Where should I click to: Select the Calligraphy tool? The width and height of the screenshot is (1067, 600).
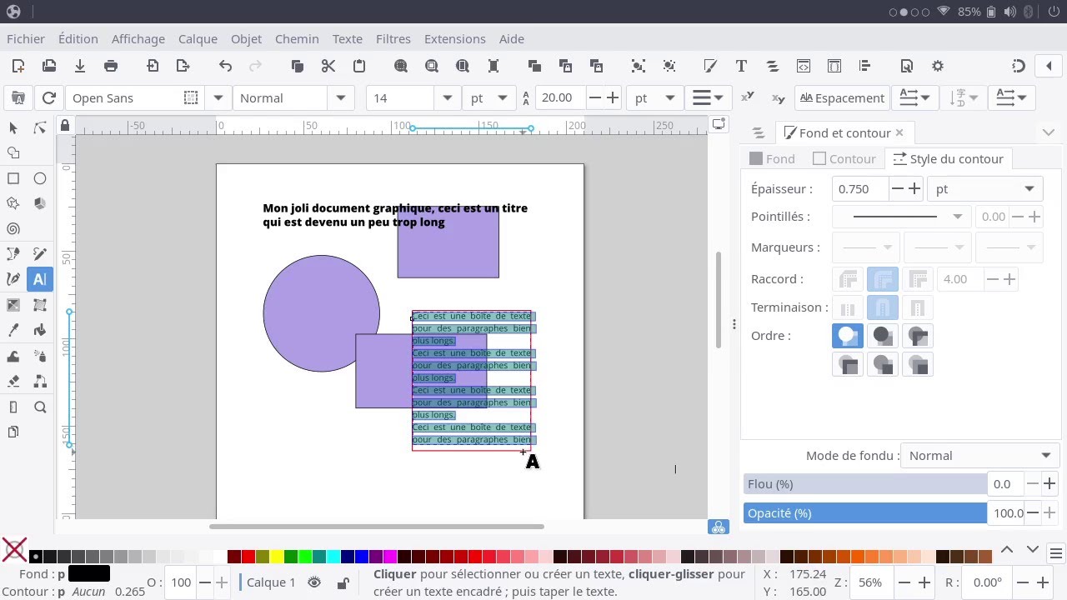(x=13, y=279)
